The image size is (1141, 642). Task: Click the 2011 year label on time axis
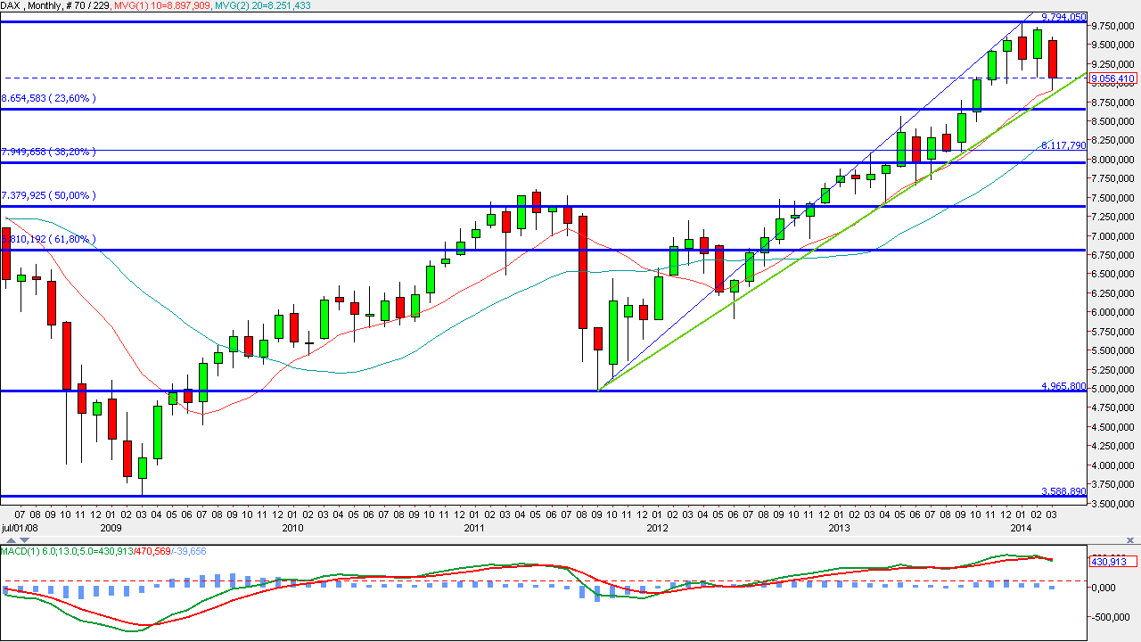point(474,528)
